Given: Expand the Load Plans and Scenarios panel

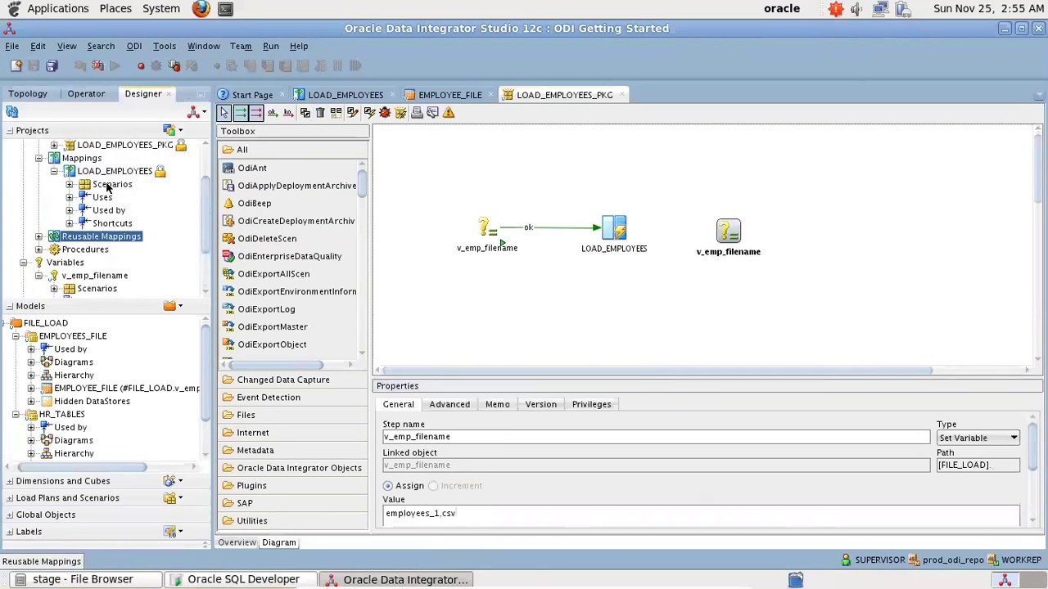Looking at the screenshot, I should coord(9,498).
